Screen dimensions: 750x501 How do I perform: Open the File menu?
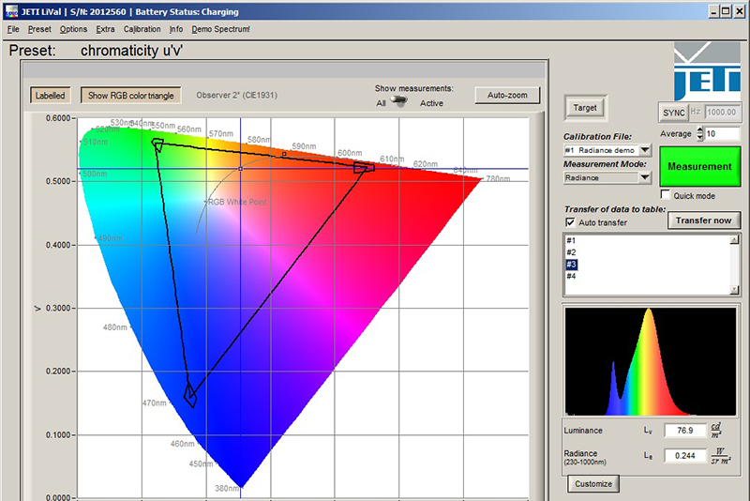(x=13, y=29)
